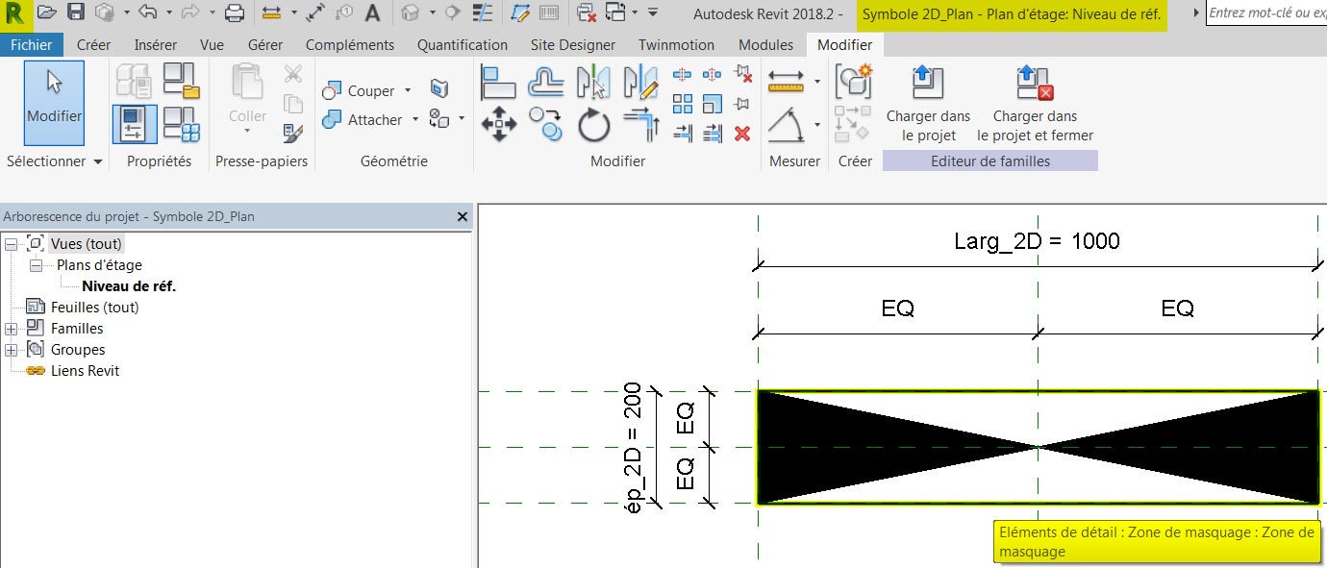Select the Déplacer (Move) tool
The width and height of the screenshot is (1327, 568).
(498, 124)
